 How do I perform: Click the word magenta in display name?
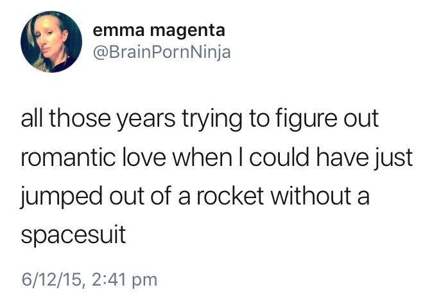point(187,31)
